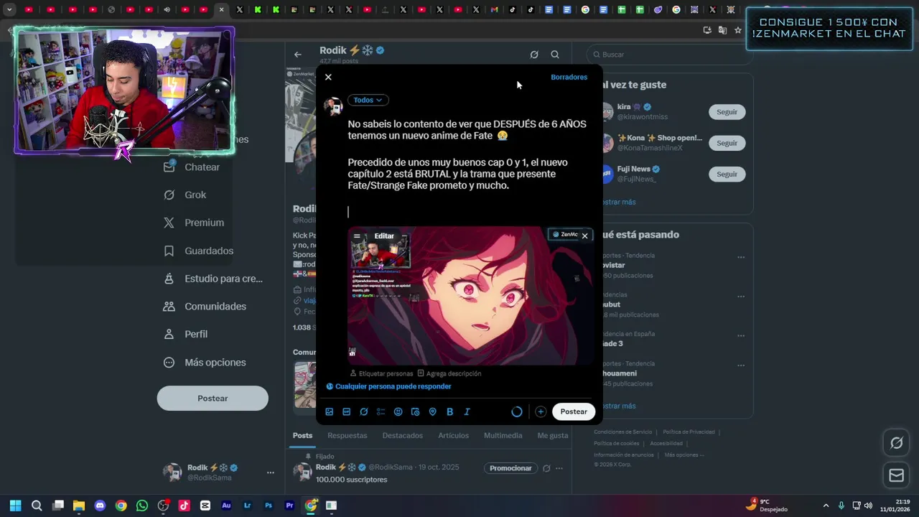This screenshot has height=517, width=919.
Task: Remove the attached image from the post
Action: pyautogui.click(x=584, y=236)
